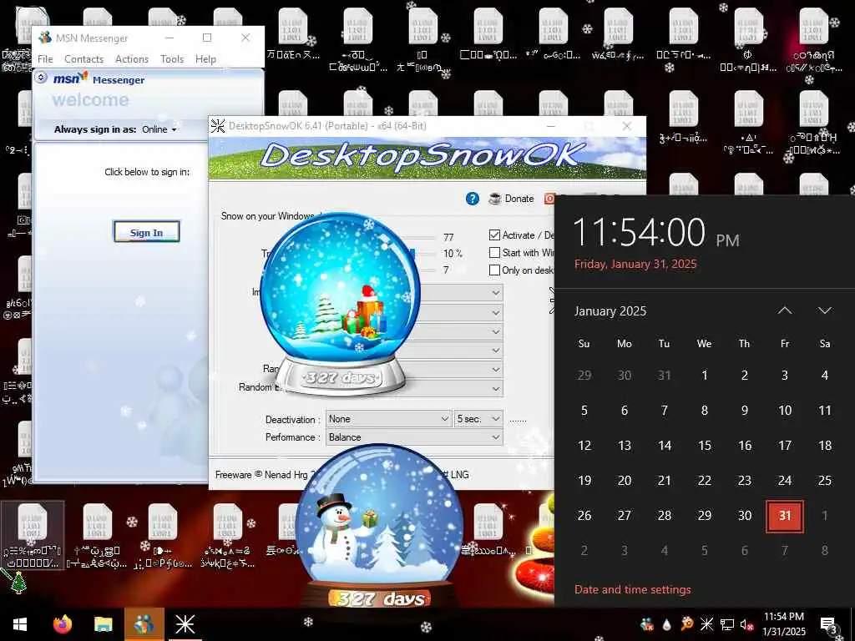Open the Deactivation None dropdown
Viewport: 855px width, 641px height.
tap(389, 419)
